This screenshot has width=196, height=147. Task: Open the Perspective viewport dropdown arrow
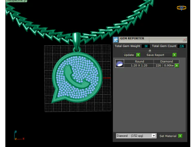26,1
